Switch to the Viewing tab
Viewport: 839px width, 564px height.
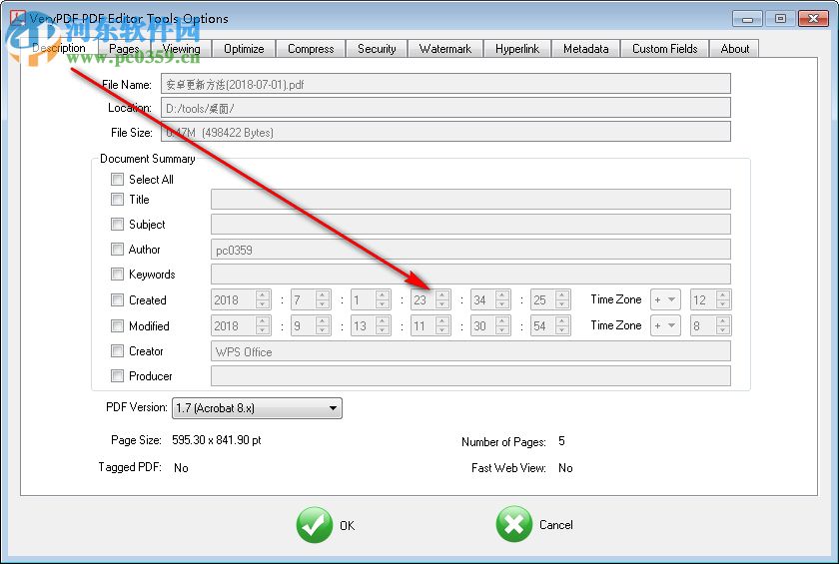pyautogui.click(x=182, y=49)
